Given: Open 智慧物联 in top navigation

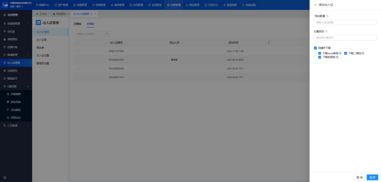Looking at the screenshot, I should click(x=230, y=5).
